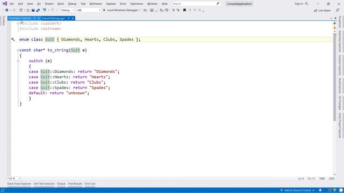This screenshot has width=344, height=193.
Task: Click the CRLF line ending indicator
Action: pyautogui.click(x=332, y=179)
